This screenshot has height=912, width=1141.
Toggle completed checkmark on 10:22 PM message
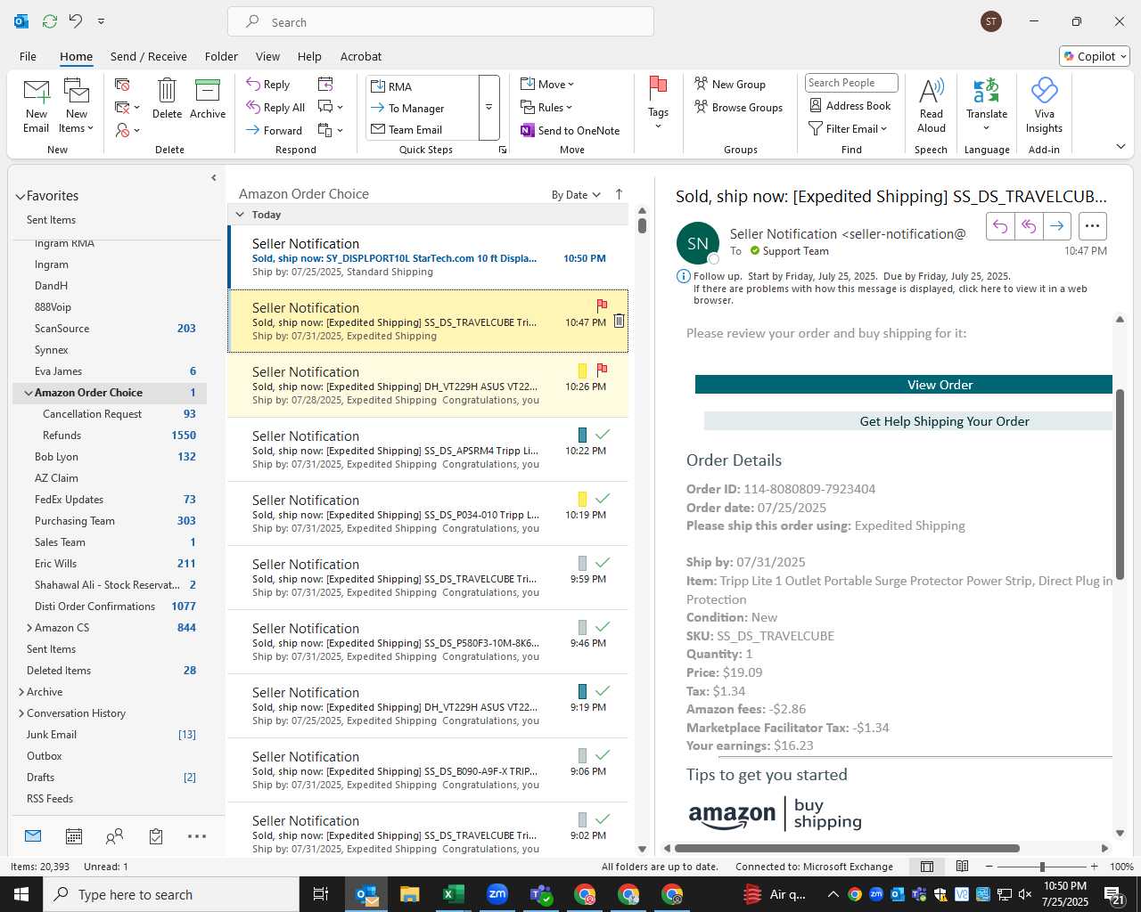pyautogui.click(x=603, y=434)
